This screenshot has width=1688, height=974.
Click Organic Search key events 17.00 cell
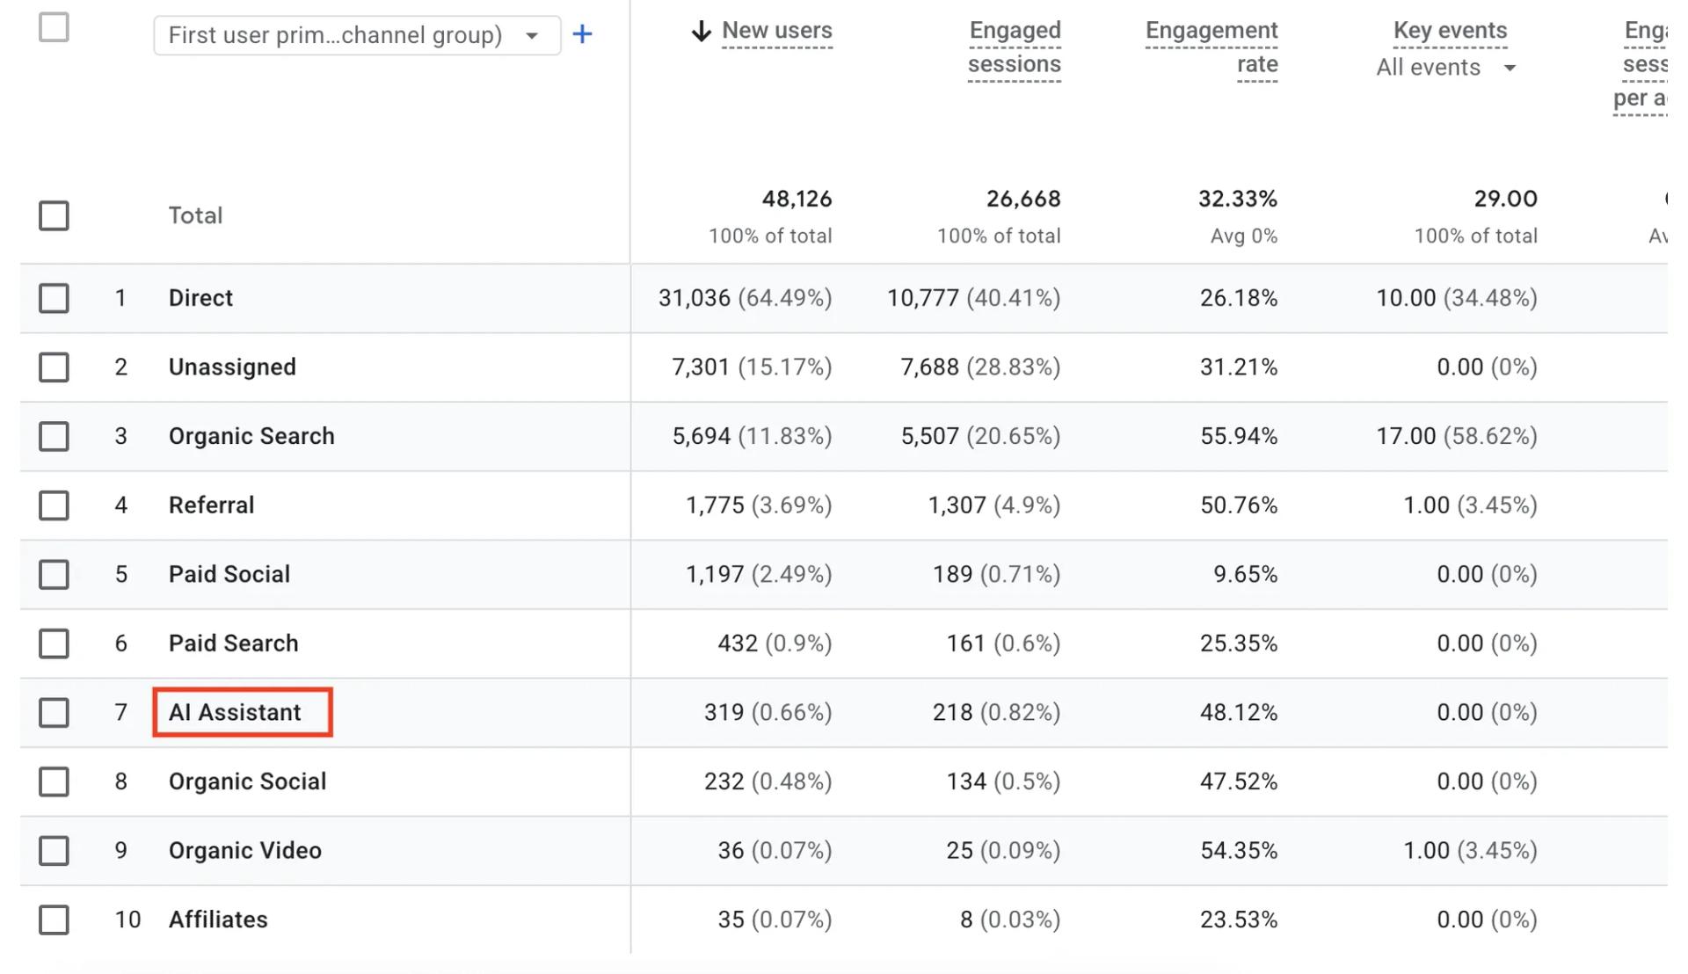tap(1456, 436)
